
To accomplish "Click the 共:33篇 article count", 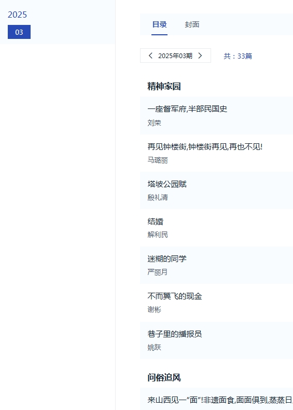I will click(x=238, y=56).
